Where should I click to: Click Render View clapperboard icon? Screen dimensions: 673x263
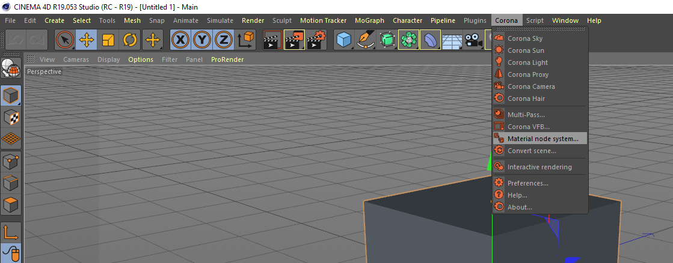[273, 40]
